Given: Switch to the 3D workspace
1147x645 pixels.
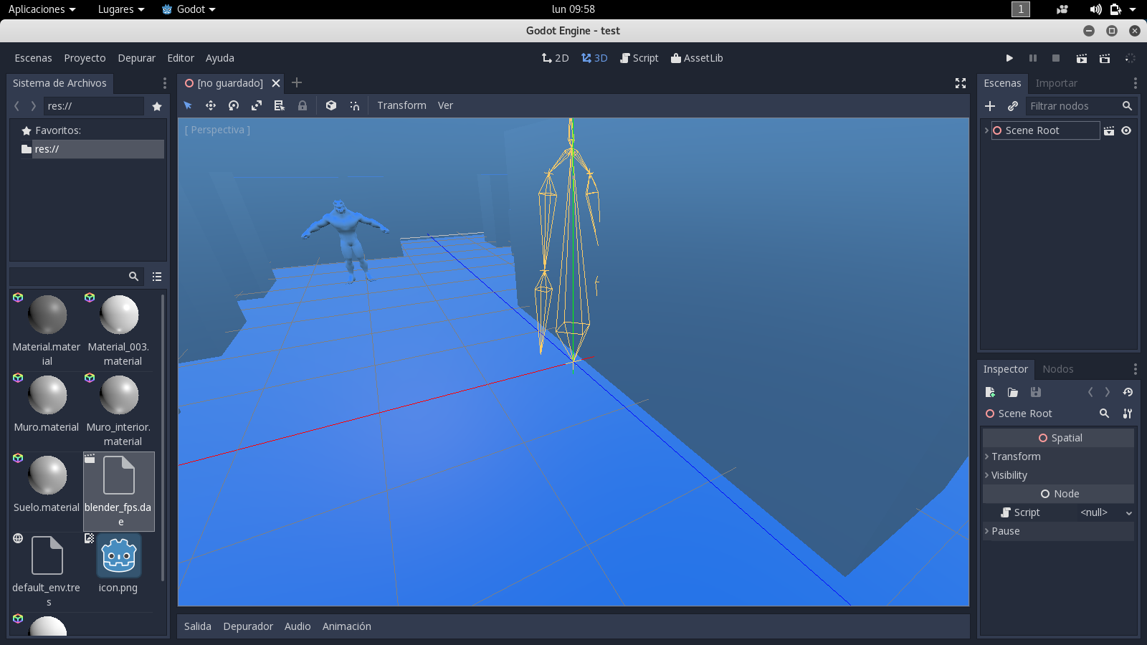Looking at the screenshot, I should click(x=594, y=58).
